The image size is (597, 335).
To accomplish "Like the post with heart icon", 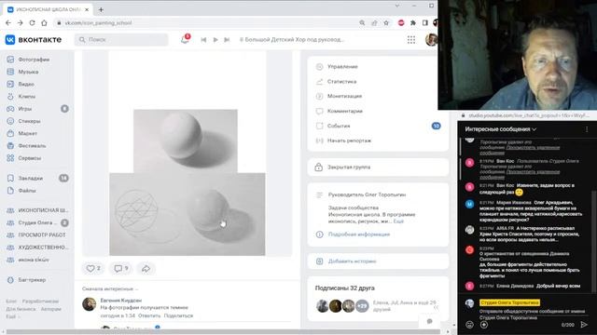I will click(93, 269).
